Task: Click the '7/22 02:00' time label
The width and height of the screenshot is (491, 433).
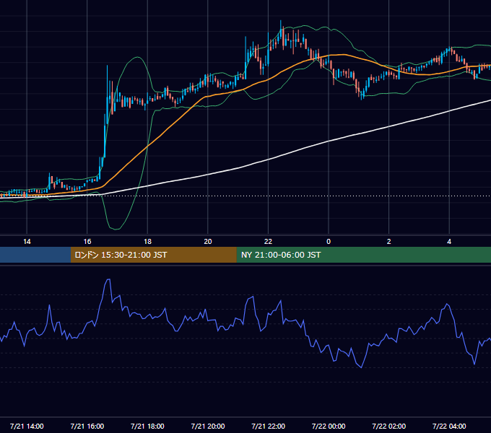Action: [x=389, y=426]
